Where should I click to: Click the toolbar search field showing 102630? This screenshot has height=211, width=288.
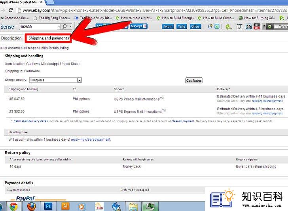(x=38, y=27)
